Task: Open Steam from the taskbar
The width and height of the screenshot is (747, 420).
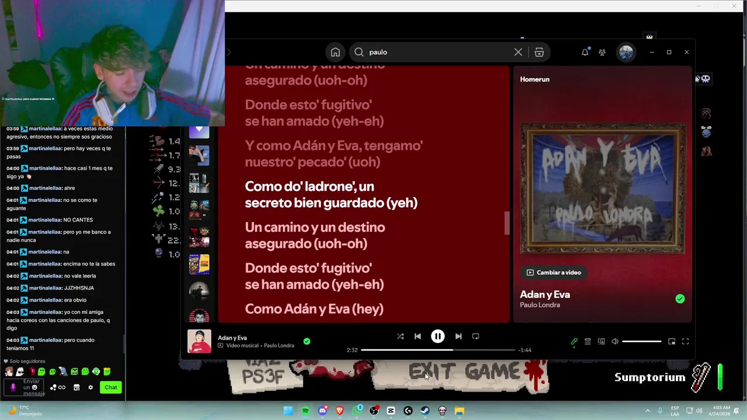Action: coord(425,411)
